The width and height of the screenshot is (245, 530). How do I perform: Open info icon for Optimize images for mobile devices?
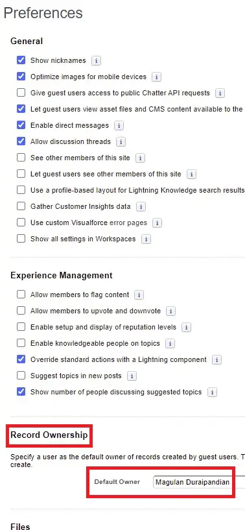156,77
